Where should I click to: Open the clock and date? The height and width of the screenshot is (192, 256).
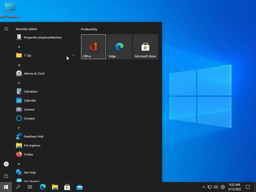click(x=234, y=187)
